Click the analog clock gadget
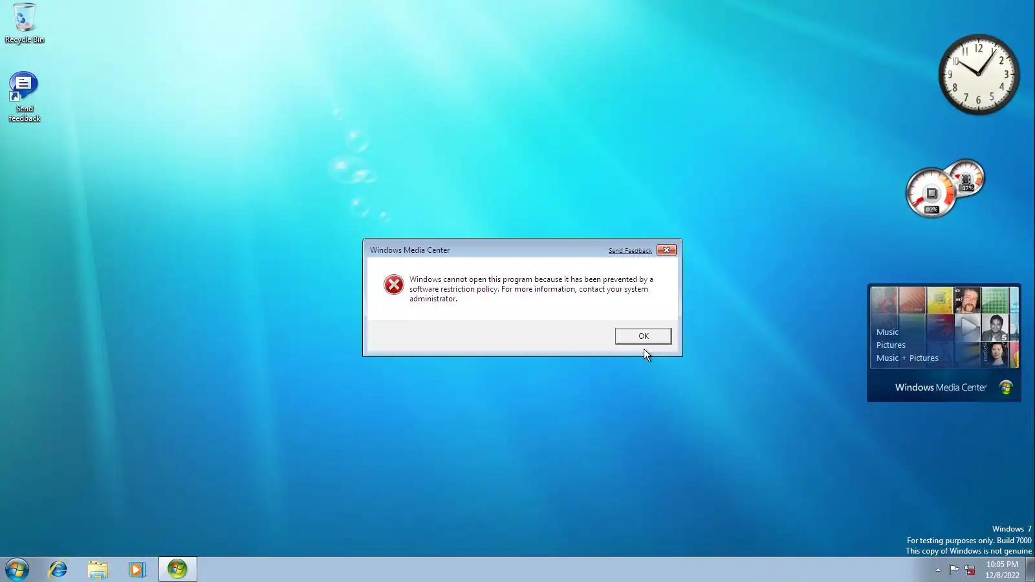This screenshot has height=582, width=1035. point(979,75)
